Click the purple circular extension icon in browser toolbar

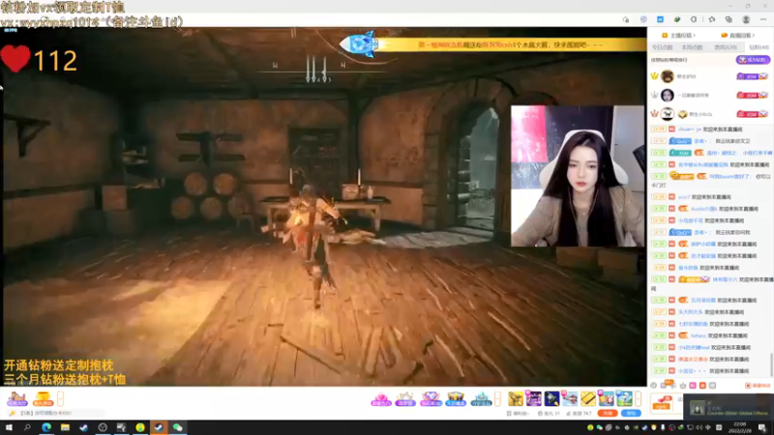(643, 19)
